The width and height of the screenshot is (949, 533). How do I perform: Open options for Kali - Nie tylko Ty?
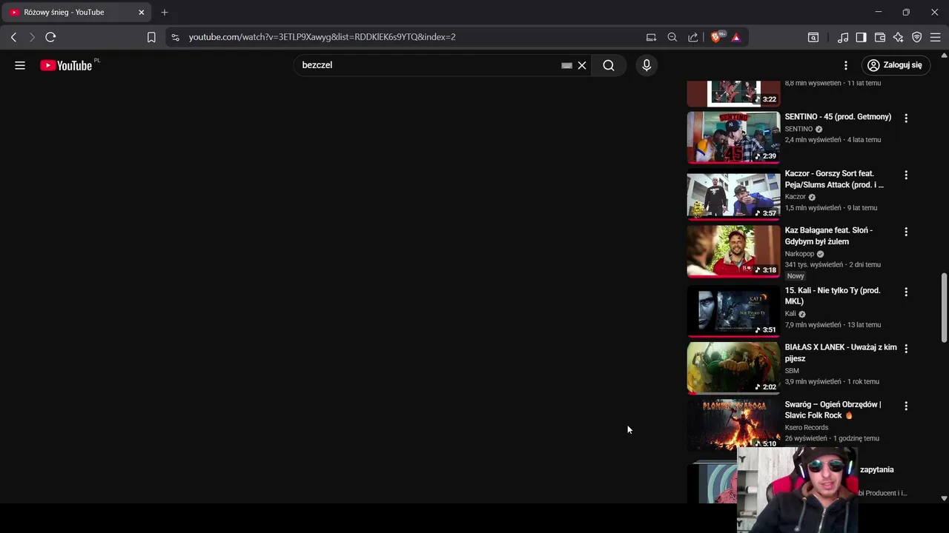pos(905,292)
